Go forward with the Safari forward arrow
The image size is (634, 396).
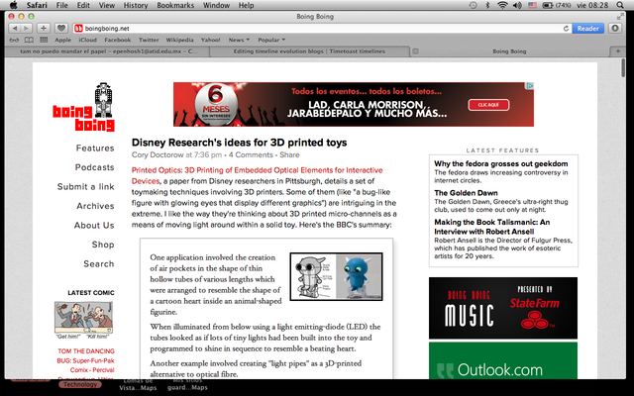[x=26, y=29]
